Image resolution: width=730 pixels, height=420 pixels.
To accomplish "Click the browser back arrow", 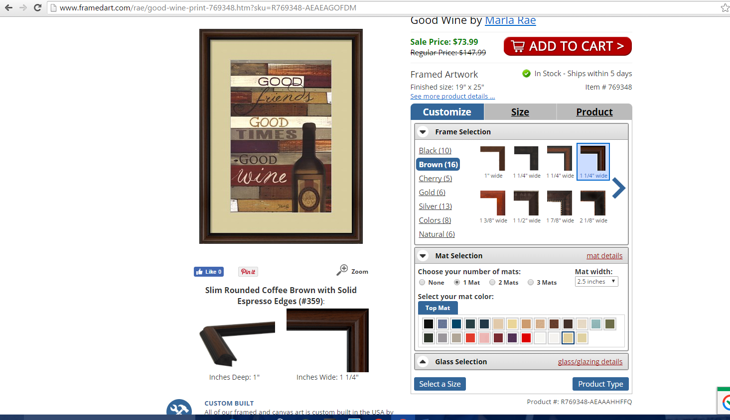I will [x=8, y=7].
